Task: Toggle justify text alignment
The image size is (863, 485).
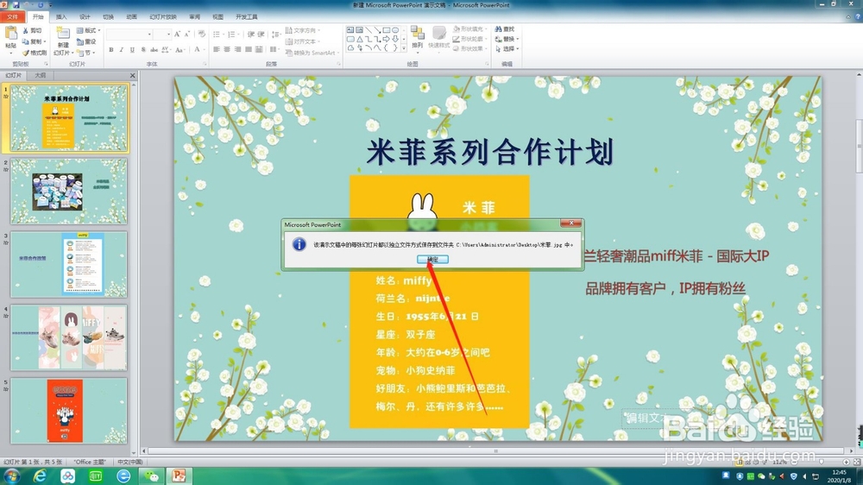Action: 249,49
